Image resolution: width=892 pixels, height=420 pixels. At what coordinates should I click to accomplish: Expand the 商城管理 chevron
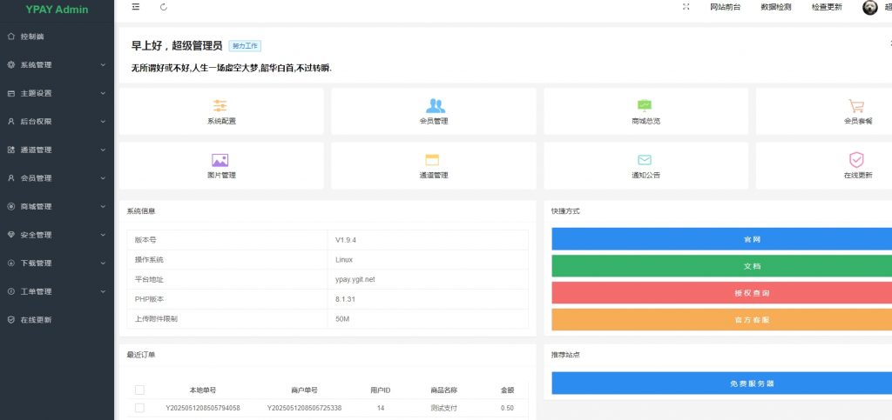click(103, 207)
